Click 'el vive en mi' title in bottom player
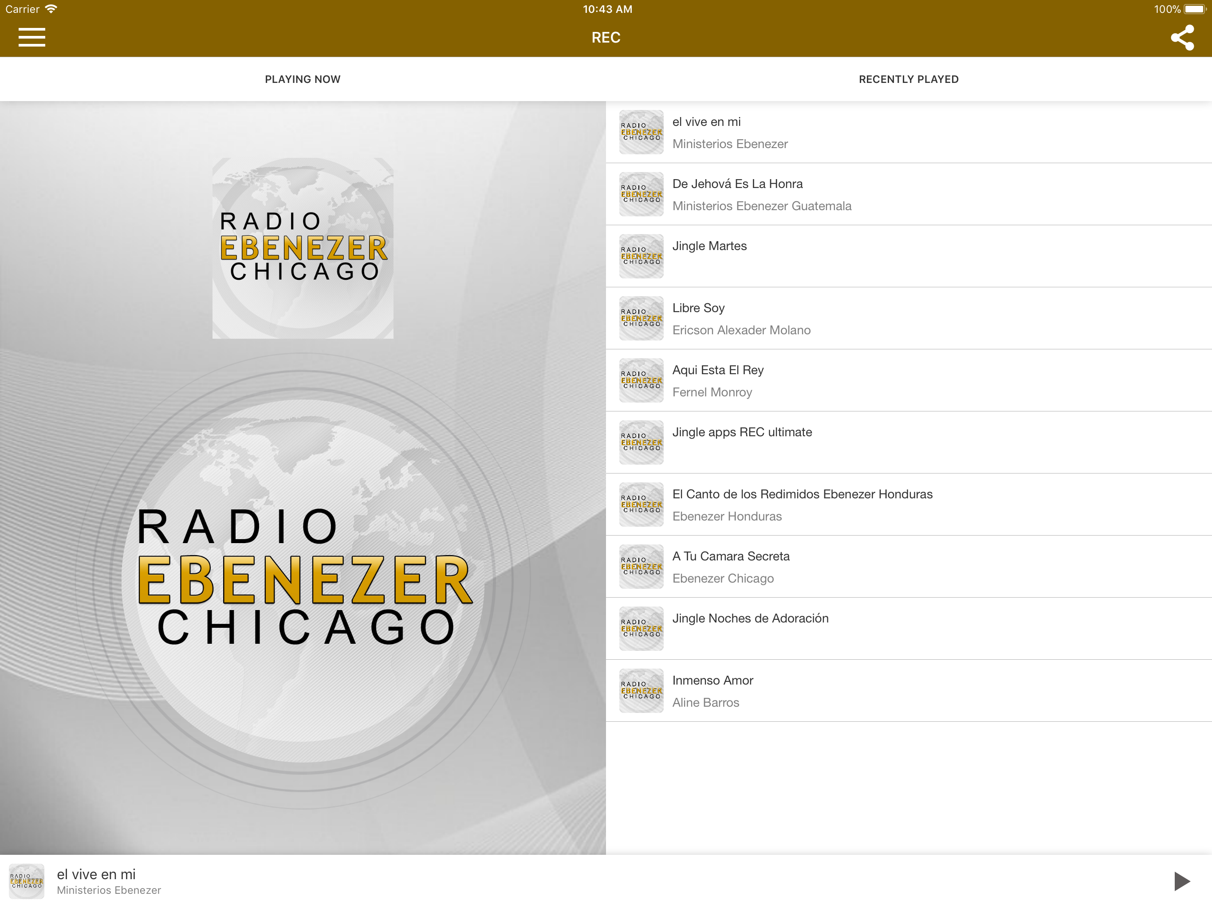The width and height of the screenshot is (1212, 908). click(96, 874)
